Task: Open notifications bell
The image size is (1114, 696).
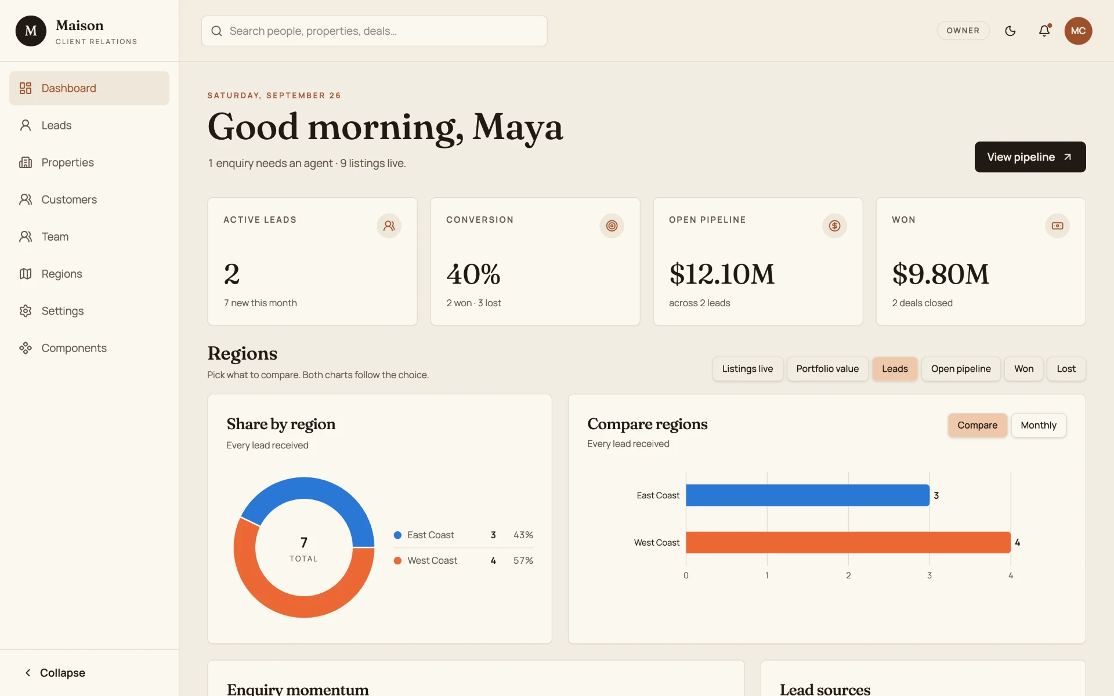Action: [x=1044, y=31]
